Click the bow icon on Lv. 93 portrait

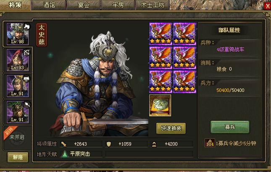[x=27, y=52]
